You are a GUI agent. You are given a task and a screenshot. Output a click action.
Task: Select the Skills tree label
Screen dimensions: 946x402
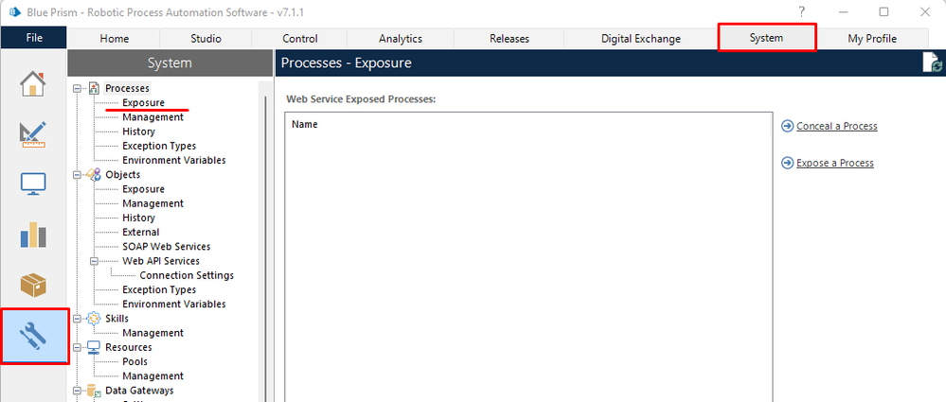(x=116, y=318)
